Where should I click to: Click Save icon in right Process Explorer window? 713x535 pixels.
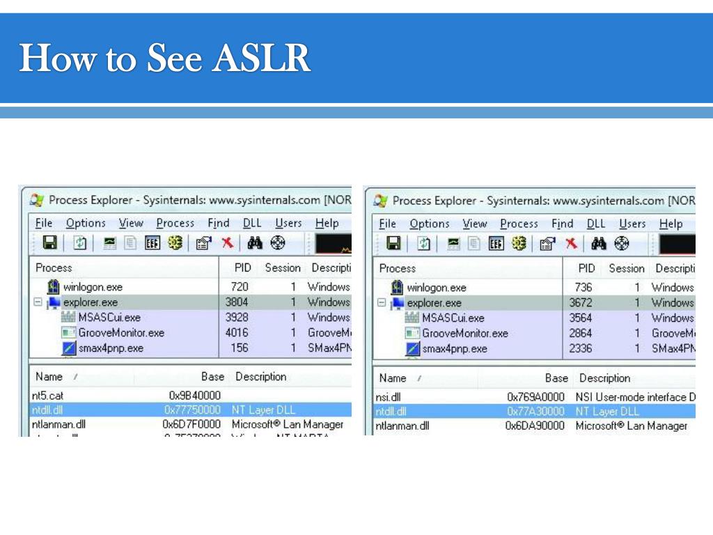coord(393,243)
